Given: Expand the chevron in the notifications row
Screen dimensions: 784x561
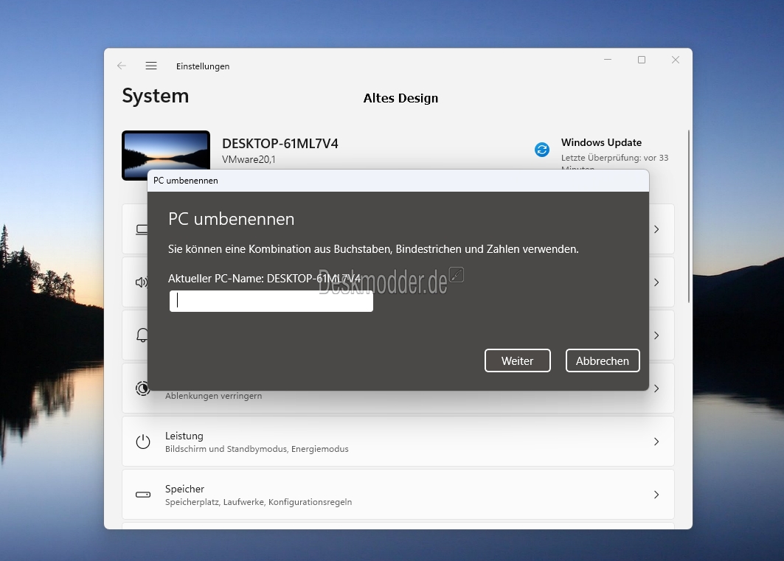Looking at the screenshot, I should point(656,335).
